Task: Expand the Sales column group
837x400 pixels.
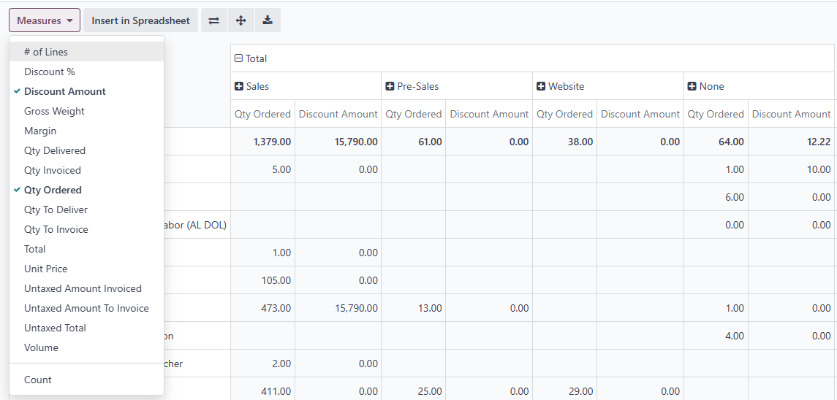Action: point(251,86)
